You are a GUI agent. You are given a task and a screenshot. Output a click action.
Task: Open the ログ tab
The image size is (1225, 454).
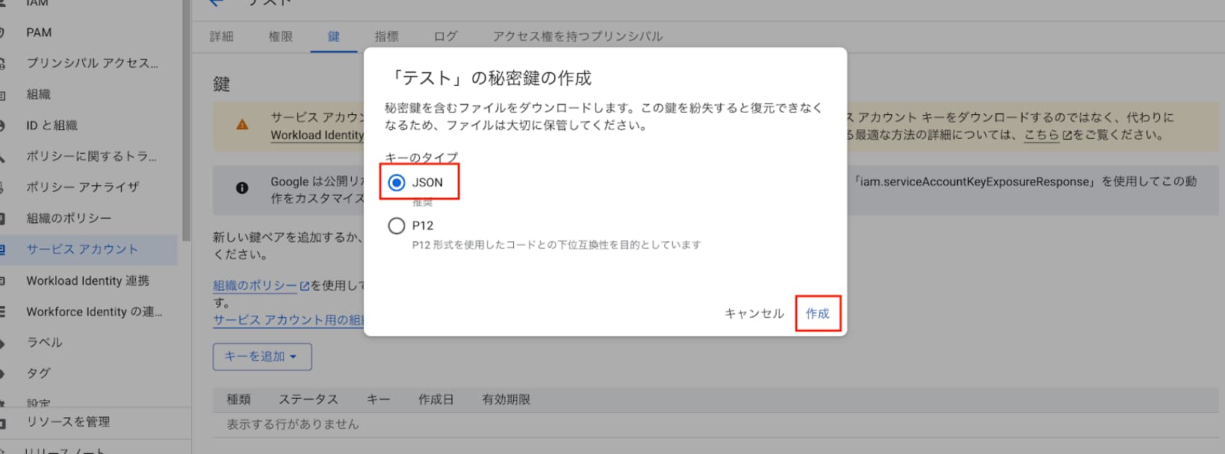(445, 36)
